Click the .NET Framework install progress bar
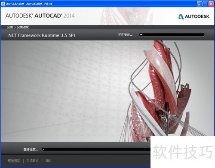The width and height of the screenshot is (215, 168). [172, 35]
